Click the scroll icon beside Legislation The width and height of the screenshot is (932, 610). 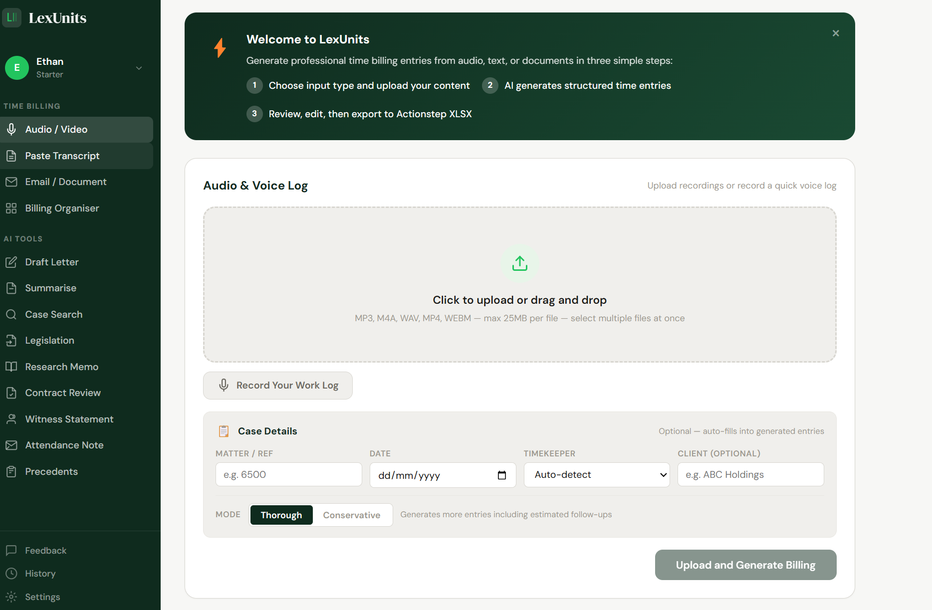11,341
